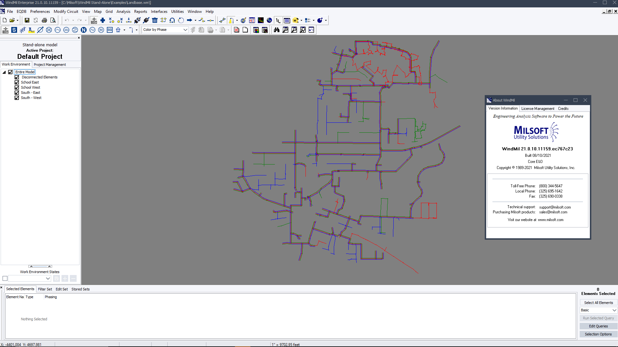
Task: Open the Analysis menu
Action: tap(123, 12)
